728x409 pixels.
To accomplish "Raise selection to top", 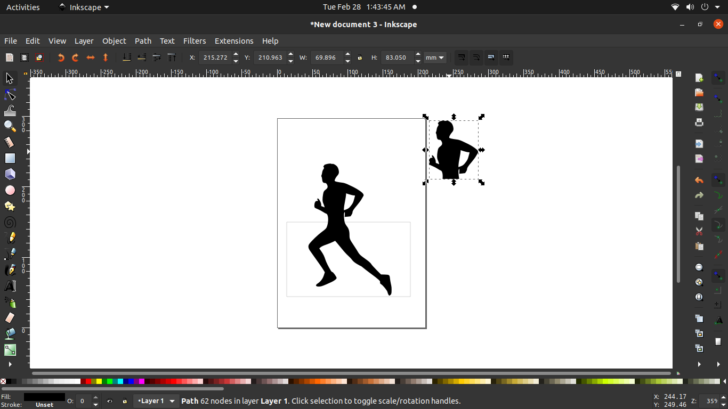I will point(172,58).
